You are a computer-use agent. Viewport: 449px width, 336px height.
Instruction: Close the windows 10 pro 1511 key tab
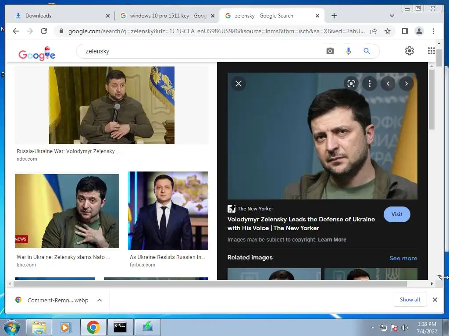pyautogui.click(x=213, y=16)
